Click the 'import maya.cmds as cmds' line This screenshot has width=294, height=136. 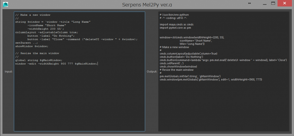coord(177,25)
